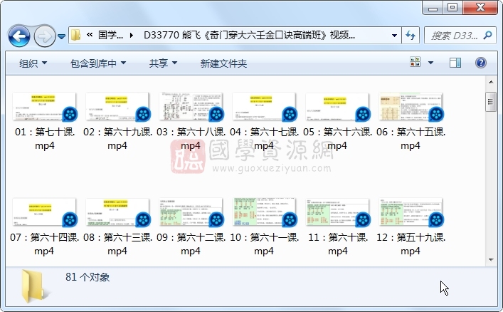Focus the 搜索 D33... search box
The width and height of the screenshot is (503, 312).
(454, 36)
